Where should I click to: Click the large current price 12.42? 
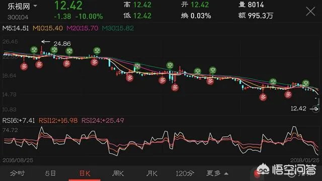68,6
